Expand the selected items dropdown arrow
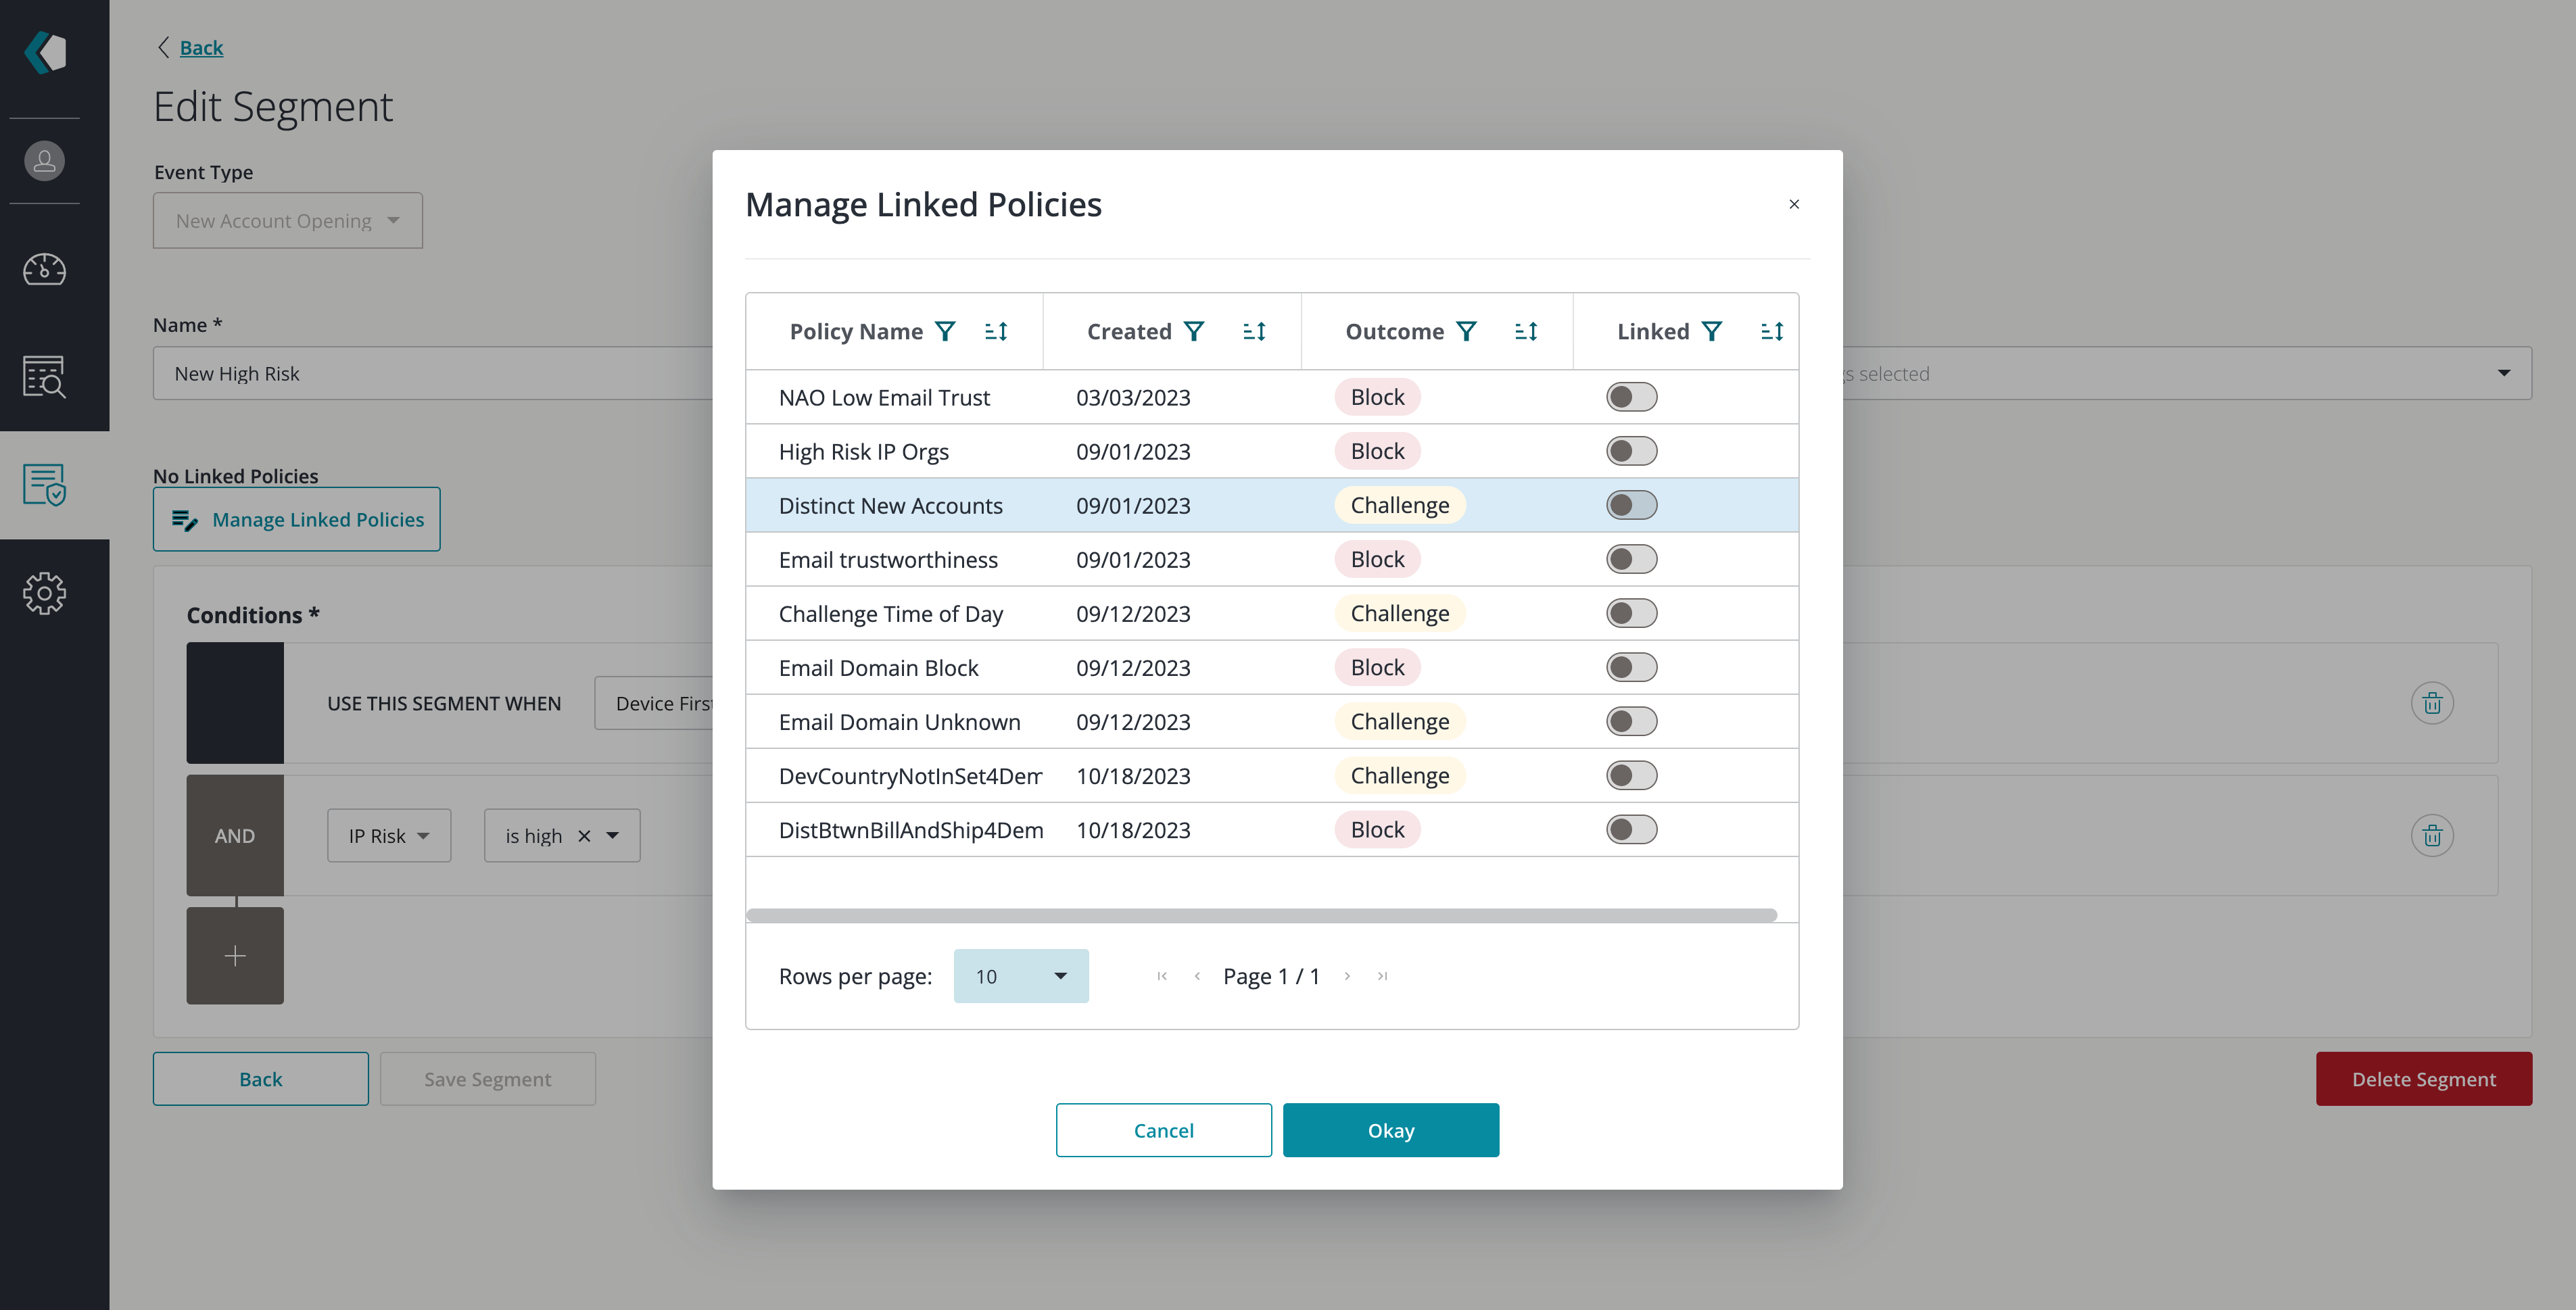 pos(2504,373)
